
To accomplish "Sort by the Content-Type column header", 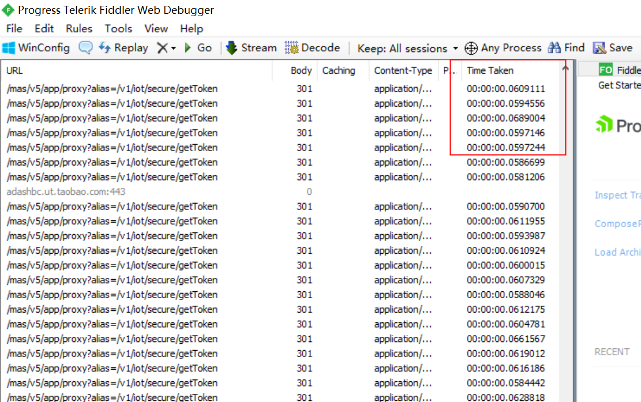I will click(x=403, y=71).
